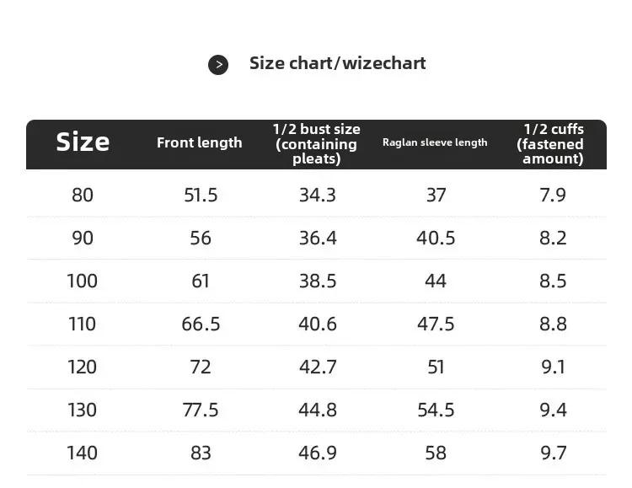
Task: Click the size 140 row label
Action: coord(83,453)
